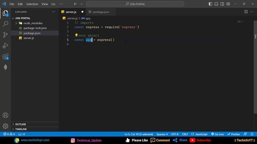Open the Go menu
The image size is (257, 144).
(53, 4)
